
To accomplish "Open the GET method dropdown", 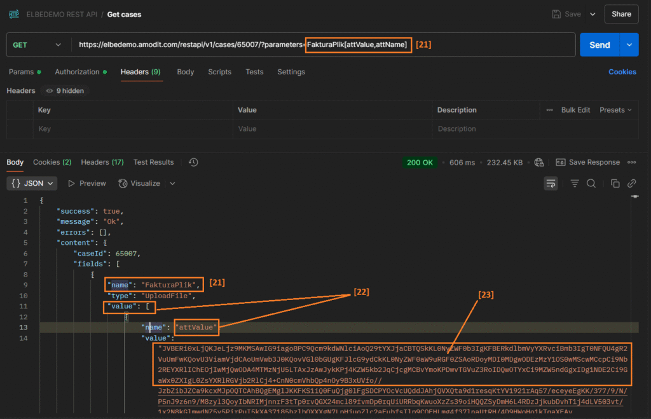I will tap(36, 45).
